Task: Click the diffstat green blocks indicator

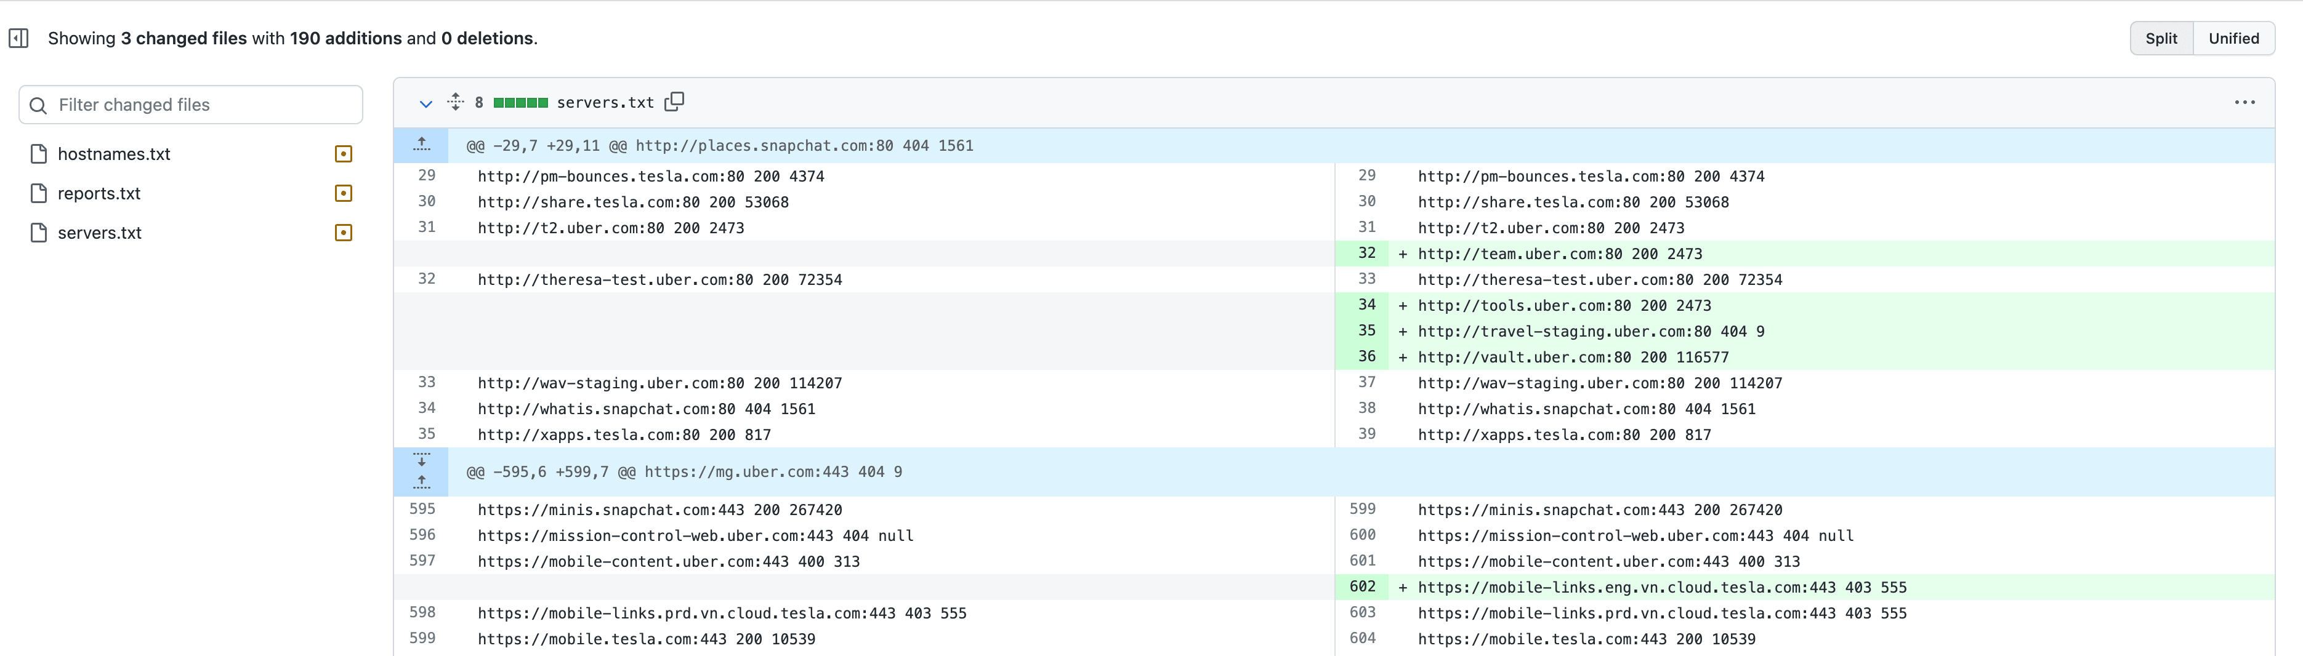Action: click(520, 103)
